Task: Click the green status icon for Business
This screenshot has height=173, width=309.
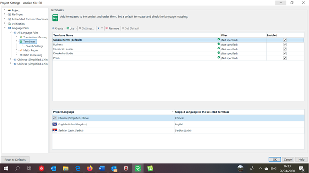Action: pos(219,44)
